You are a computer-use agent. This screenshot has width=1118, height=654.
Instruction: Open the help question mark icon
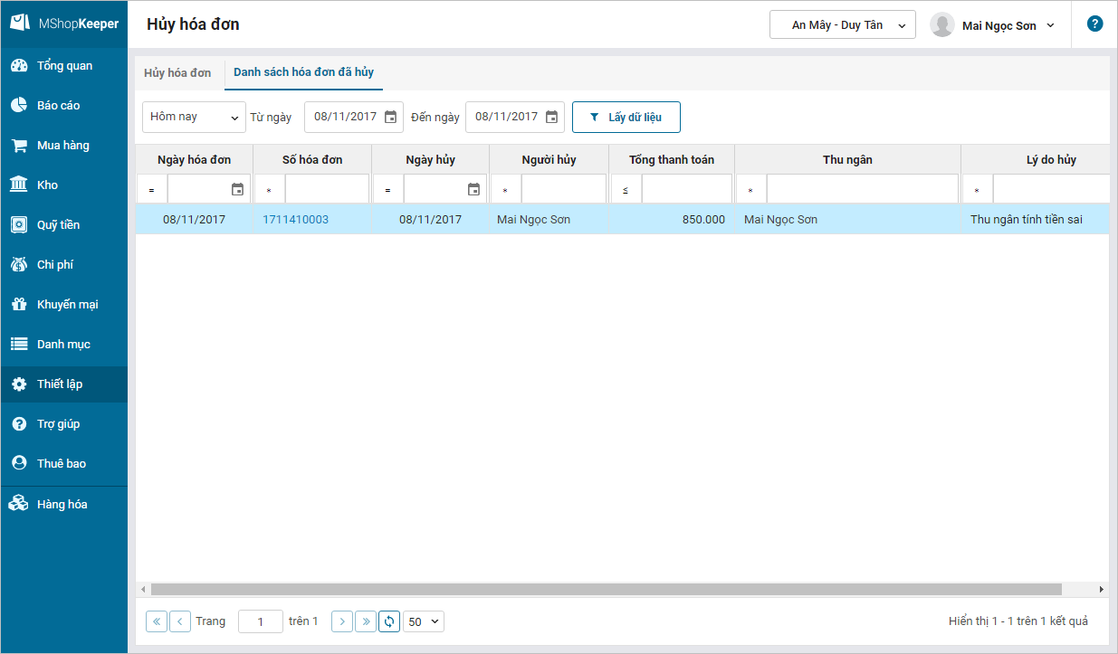tap(1094, 24)
